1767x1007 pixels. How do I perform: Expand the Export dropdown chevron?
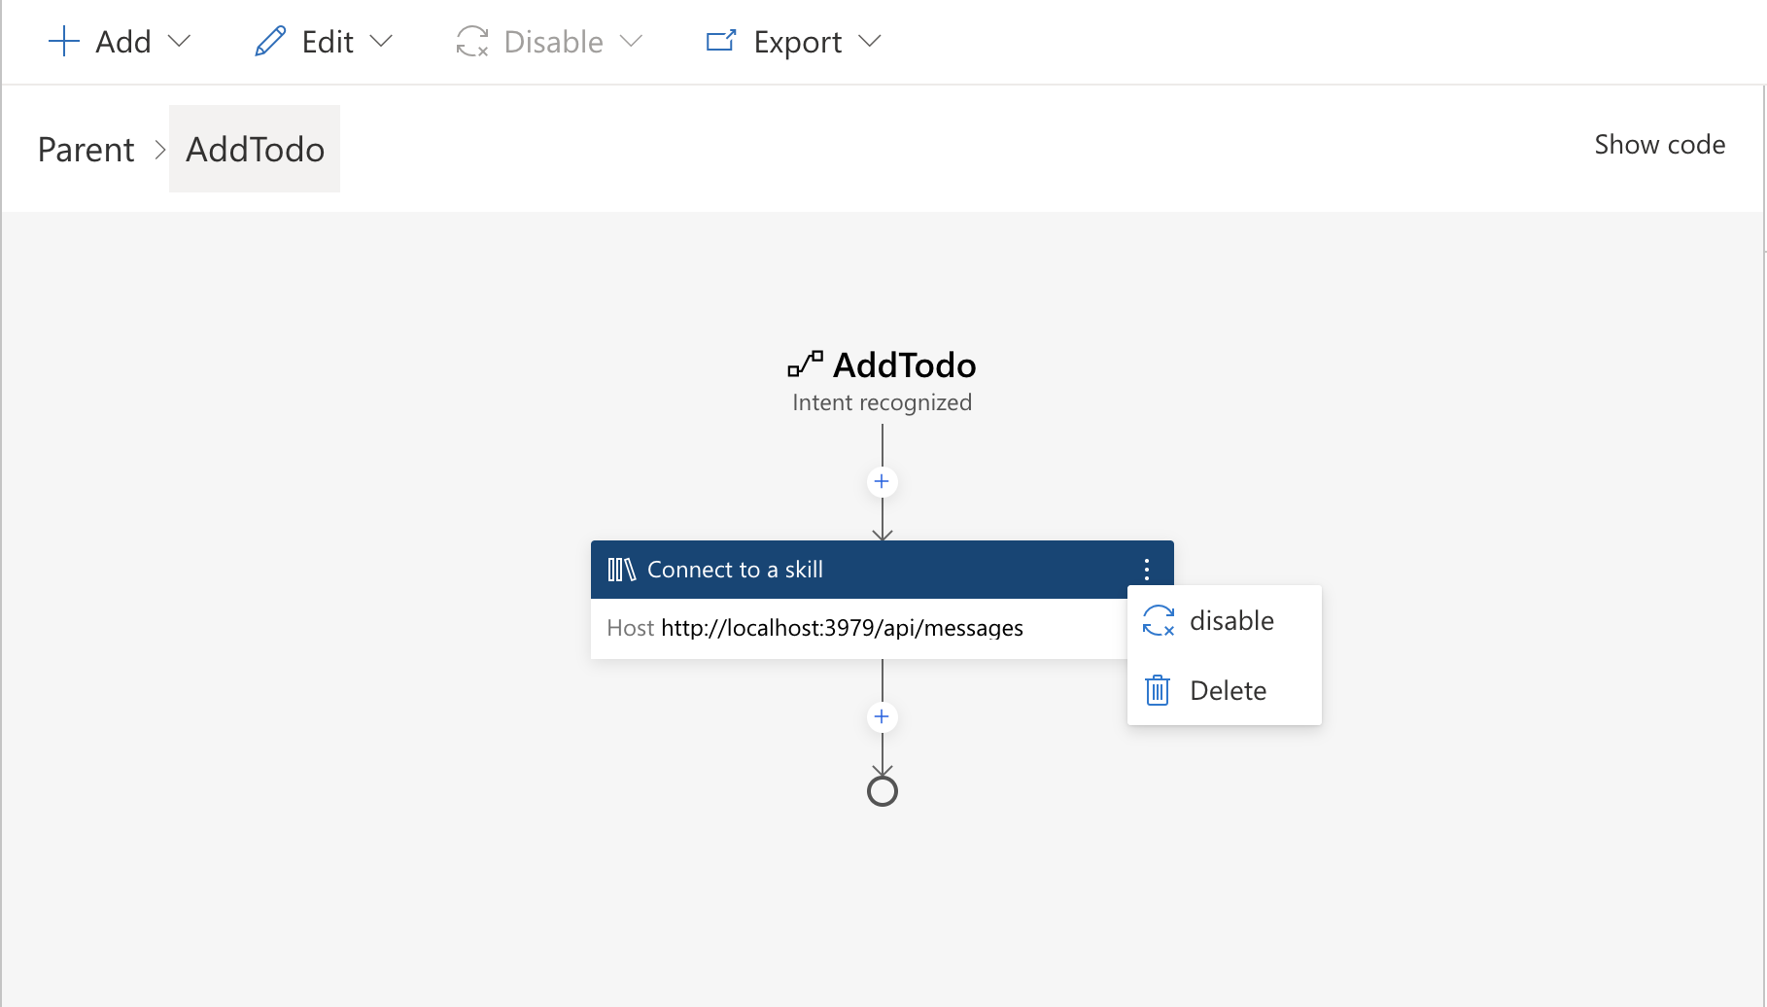coord(872,43)
